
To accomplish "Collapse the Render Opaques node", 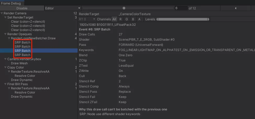I will pyautogui.click(x=5, y=34).
